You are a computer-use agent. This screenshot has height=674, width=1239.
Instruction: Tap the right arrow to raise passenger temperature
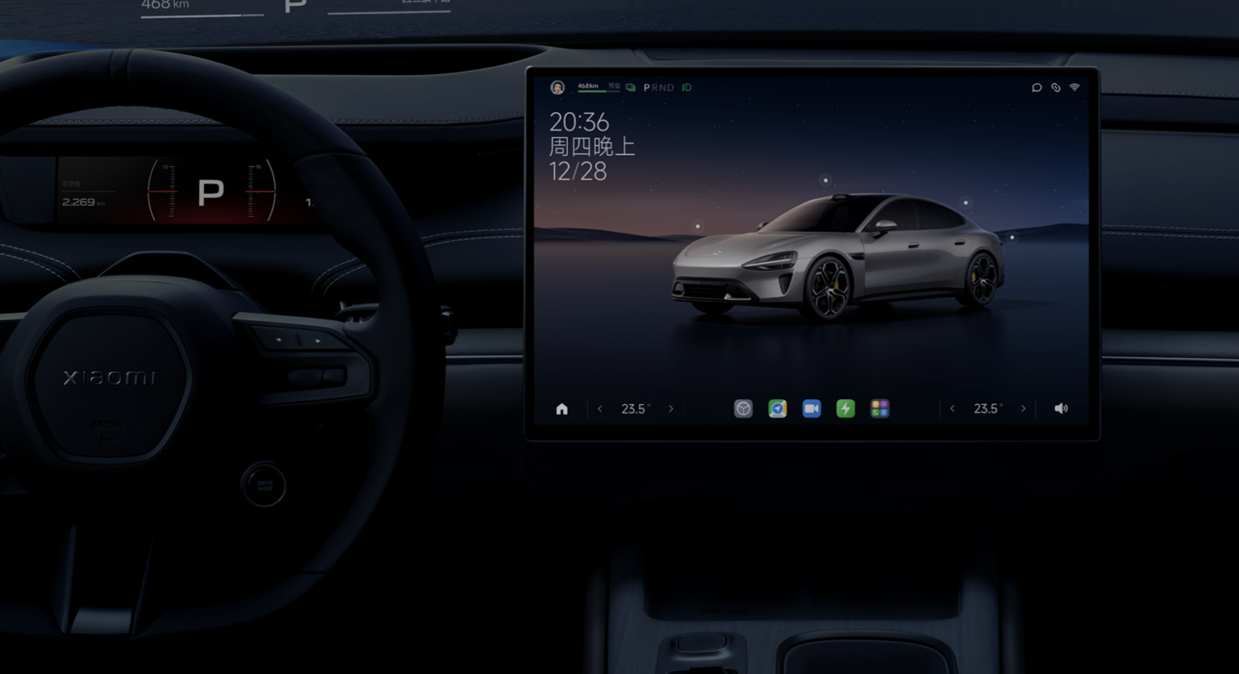1023,409
